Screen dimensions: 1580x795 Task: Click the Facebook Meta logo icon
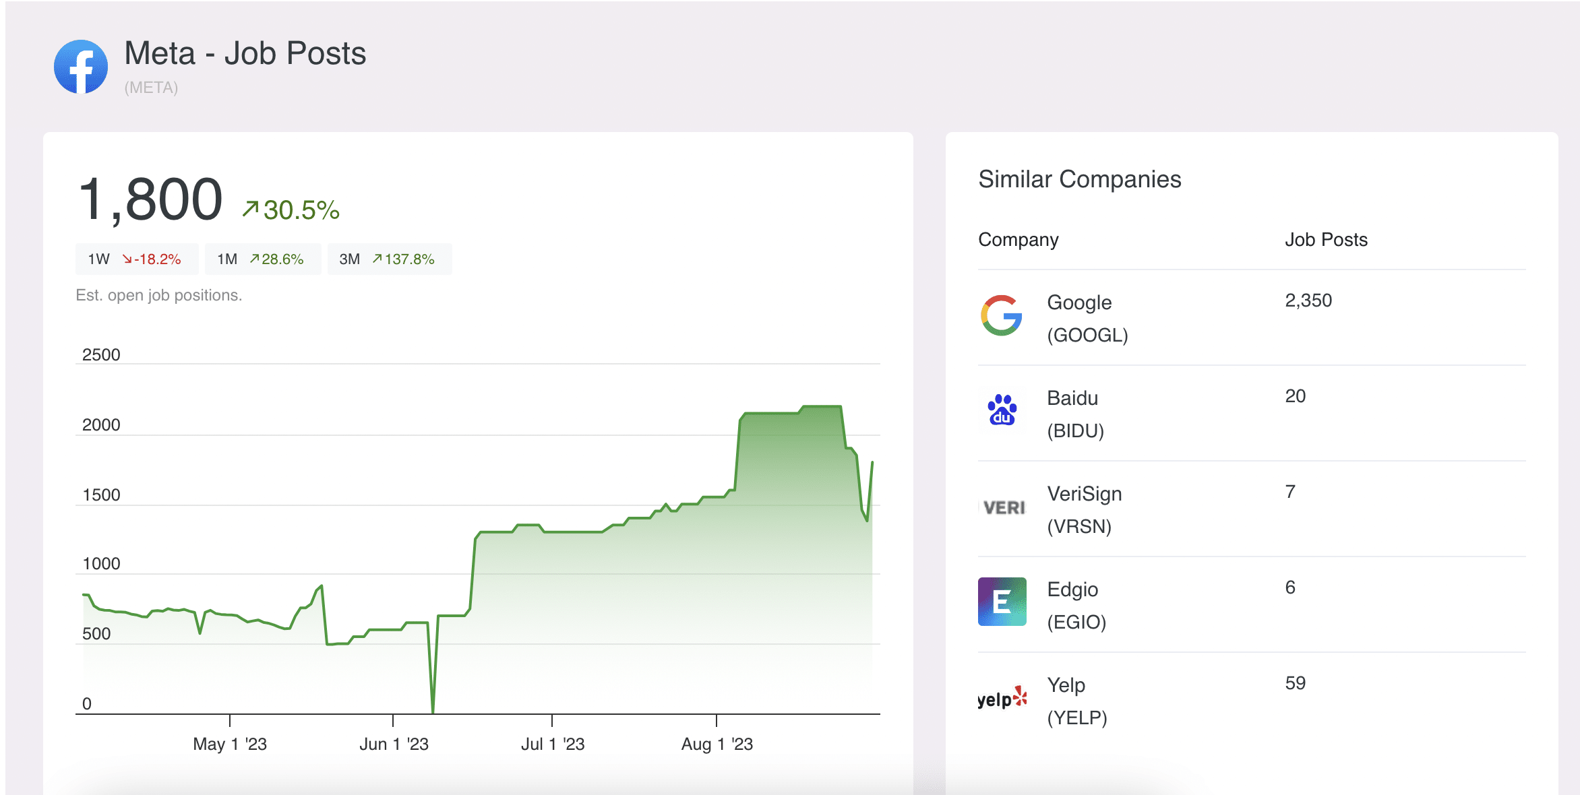[81, 67]
